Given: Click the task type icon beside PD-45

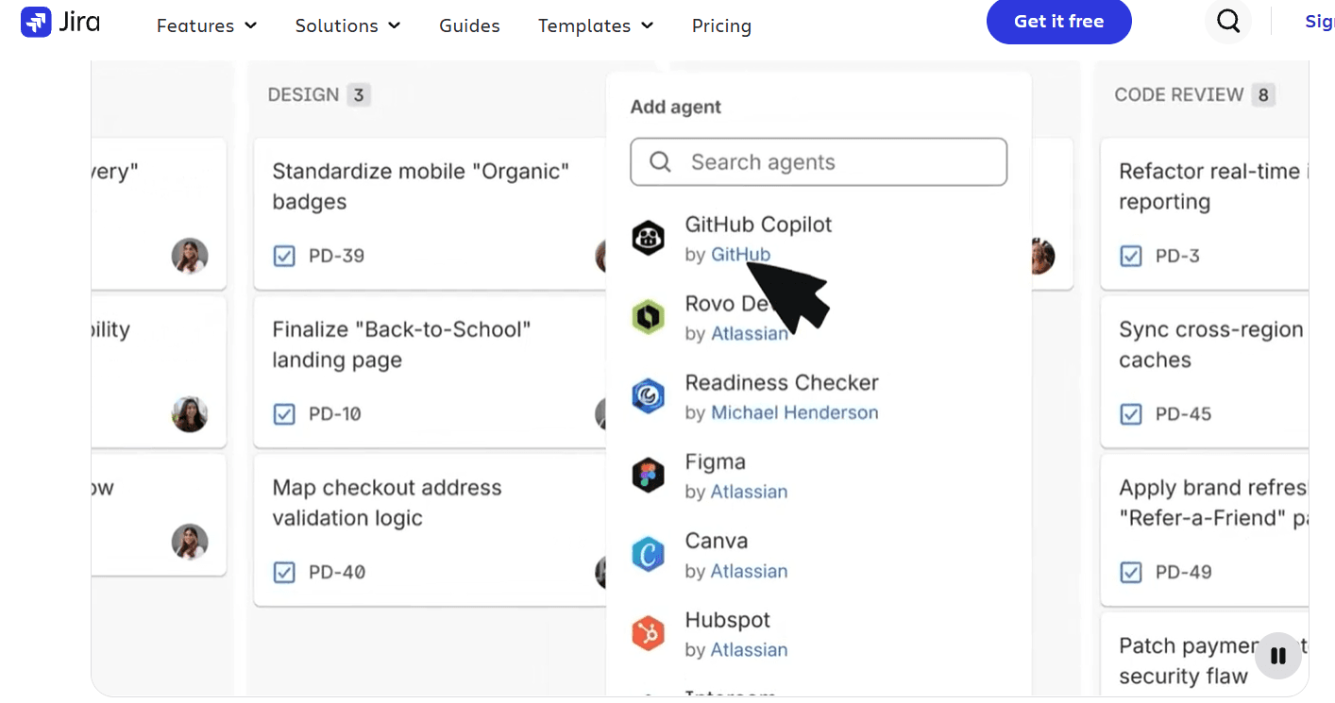Looking at the screenshot, I should 1131,414.
